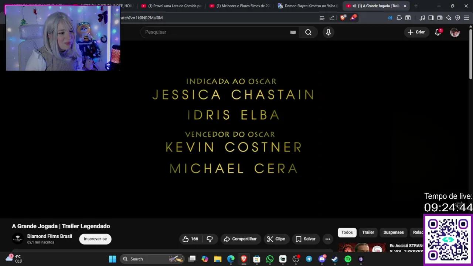Activate voice search microphone icon
Image resolution: width=473 pixels, height=266 pixels.
[328, 32]
